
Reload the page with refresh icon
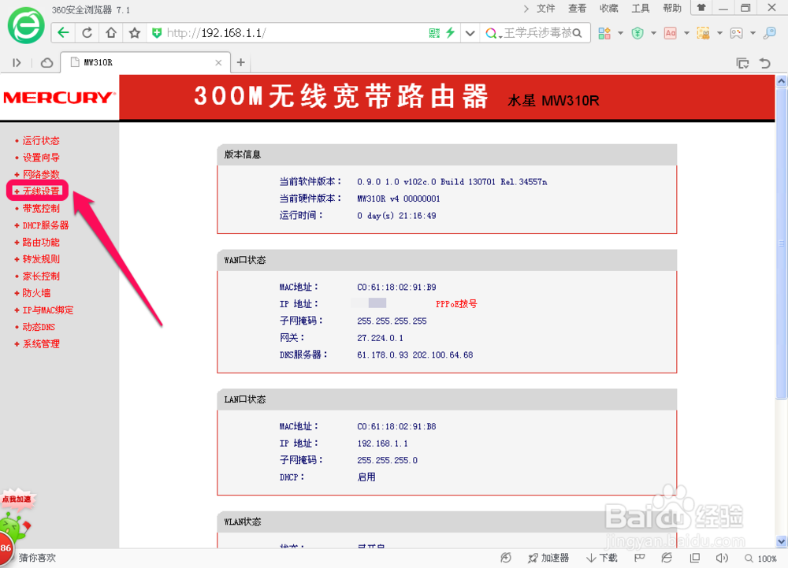(87, 32)
